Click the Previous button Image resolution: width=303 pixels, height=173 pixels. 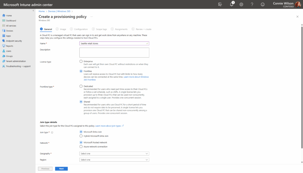point(45,169)
